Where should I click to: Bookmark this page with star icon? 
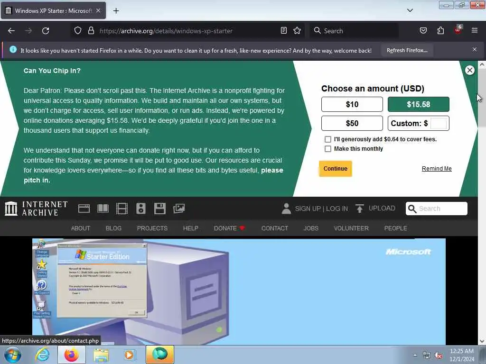point(297,30)
